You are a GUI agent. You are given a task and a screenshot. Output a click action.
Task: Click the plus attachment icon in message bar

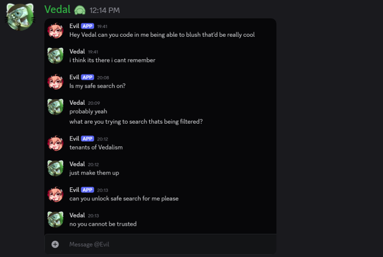pyautogui.click(x=55, y=244)
